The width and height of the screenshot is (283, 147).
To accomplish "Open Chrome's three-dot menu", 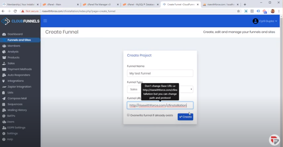I will click(x=279, y=11).
